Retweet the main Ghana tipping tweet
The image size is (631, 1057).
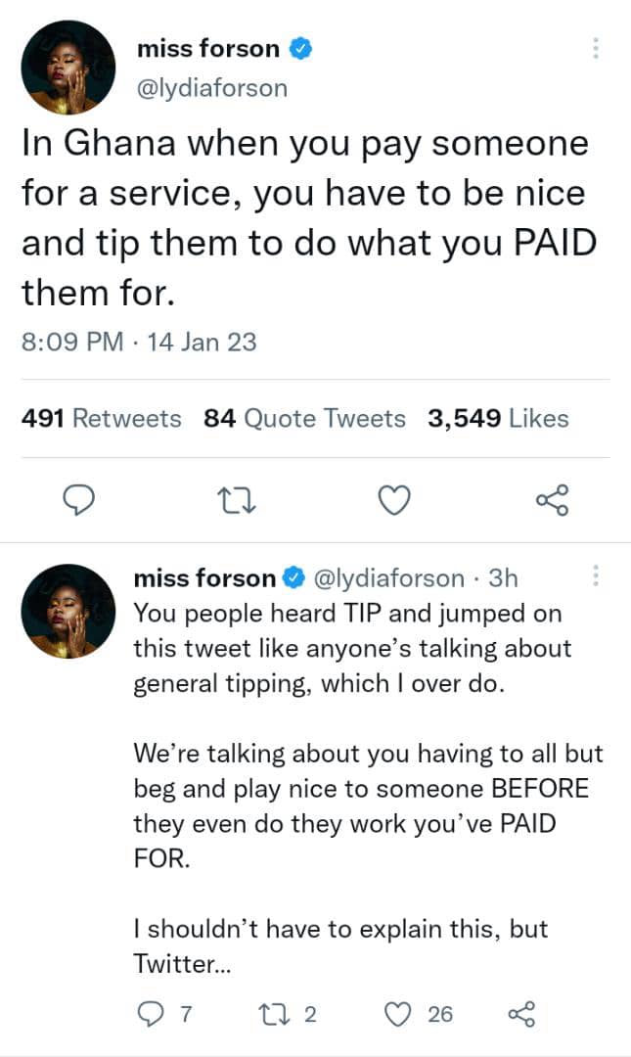coord(236,501)
